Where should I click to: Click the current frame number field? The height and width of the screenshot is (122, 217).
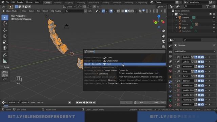tap(126, 102)
